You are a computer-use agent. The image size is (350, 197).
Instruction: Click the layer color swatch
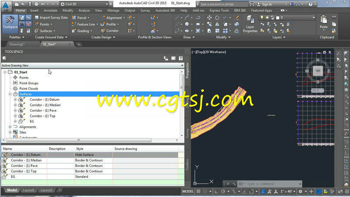click(x=278, y=18)
